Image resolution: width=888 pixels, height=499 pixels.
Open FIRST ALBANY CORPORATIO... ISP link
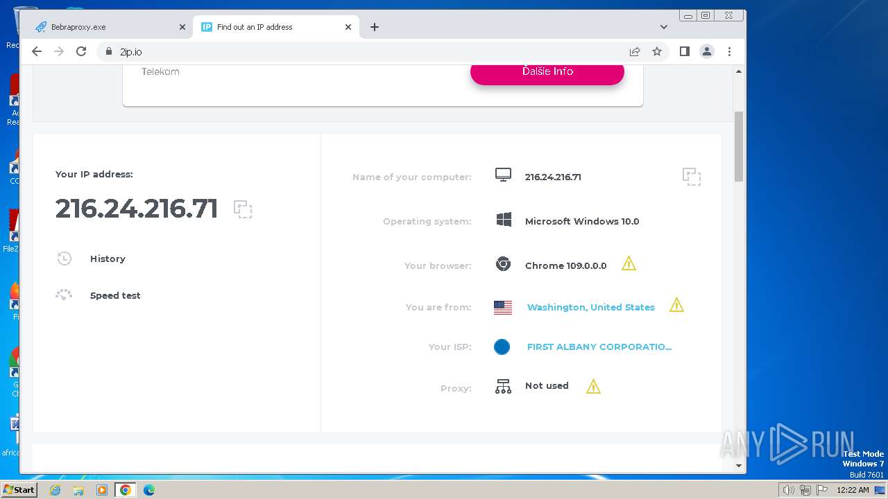click(599, 347)
